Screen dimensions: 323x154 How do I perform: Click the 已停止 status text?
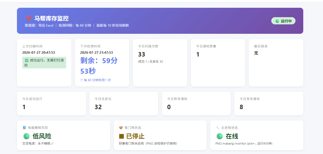coord(135,136)
